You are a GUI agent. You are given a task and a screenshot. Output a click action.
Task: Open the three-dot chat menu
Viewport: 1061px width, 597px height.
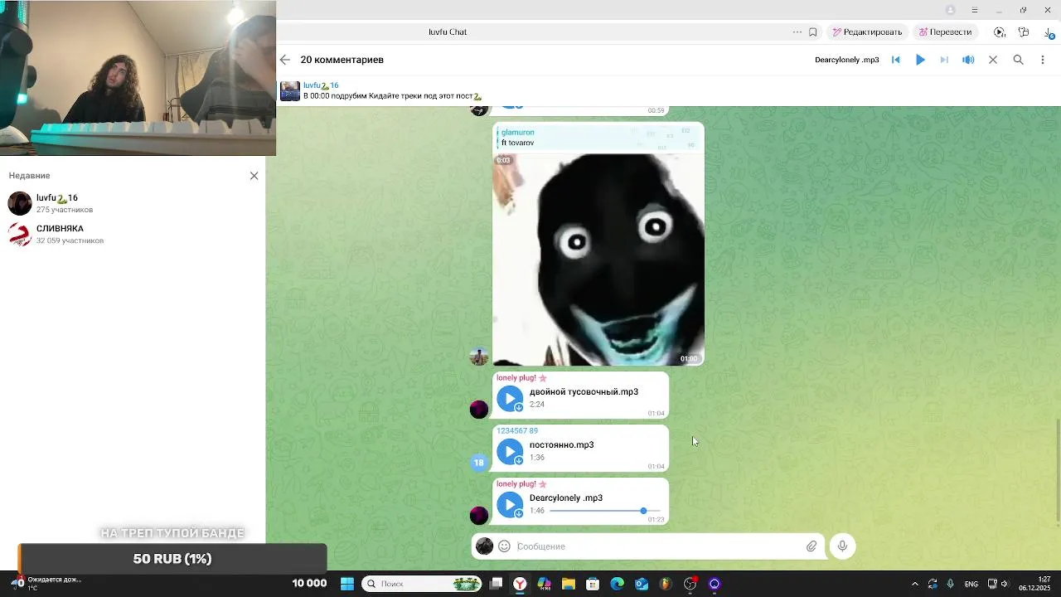click(x=1043, y=60)
